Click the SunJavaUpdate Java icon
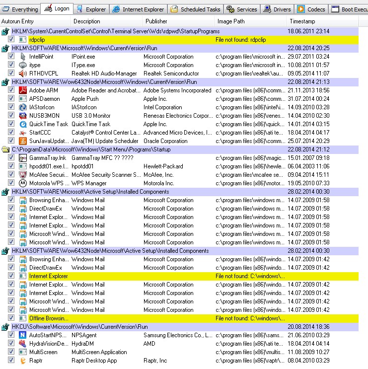 click(22, 141)
